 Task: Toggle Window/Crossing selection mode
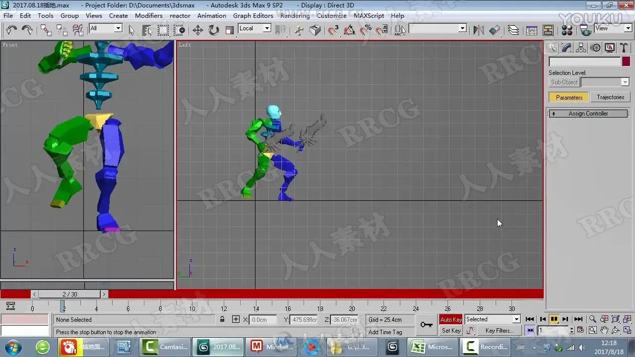(179, 30)
